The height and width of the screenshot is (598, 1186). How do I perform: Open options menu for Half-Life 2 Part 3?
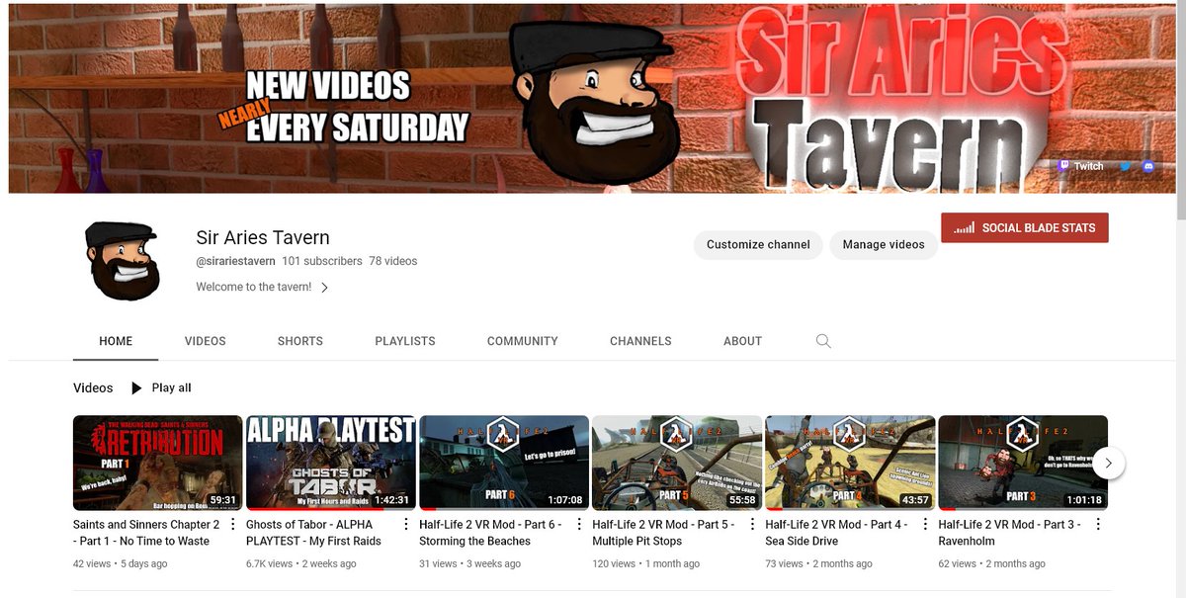tap(1098, 525)
